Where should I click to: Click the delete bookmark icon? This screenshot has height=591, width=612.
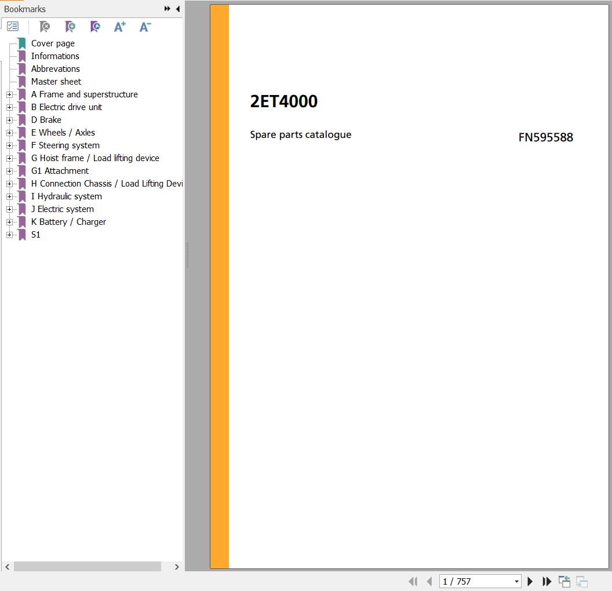[x=45, y=27]
